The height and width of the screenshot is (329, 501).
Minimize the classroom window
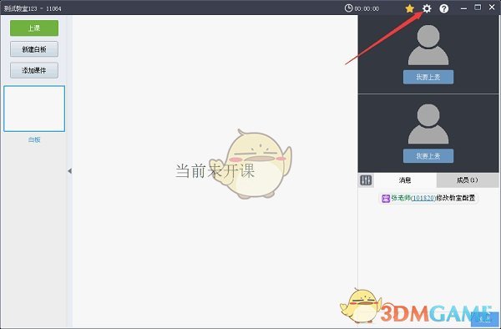463,8
